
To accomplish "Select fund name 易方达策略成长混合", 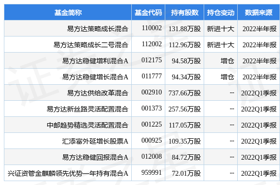I will click(98, 29).
